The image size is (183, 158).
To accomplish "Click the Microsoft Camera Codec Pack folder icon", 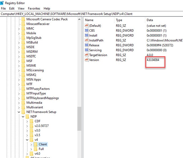I will (23, 19).
